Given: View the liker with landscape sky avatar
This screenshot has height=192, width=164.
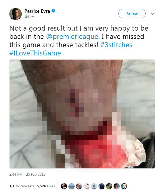Looking at the screenshot, I should pos(72,186).
